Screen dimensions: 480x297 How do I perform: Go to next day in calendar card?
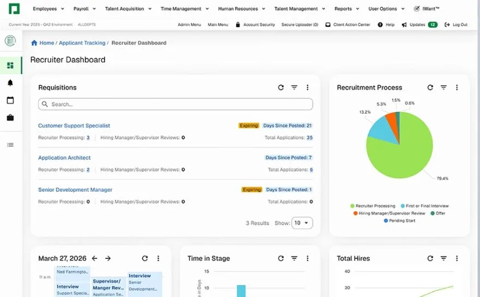click(108, 258)
